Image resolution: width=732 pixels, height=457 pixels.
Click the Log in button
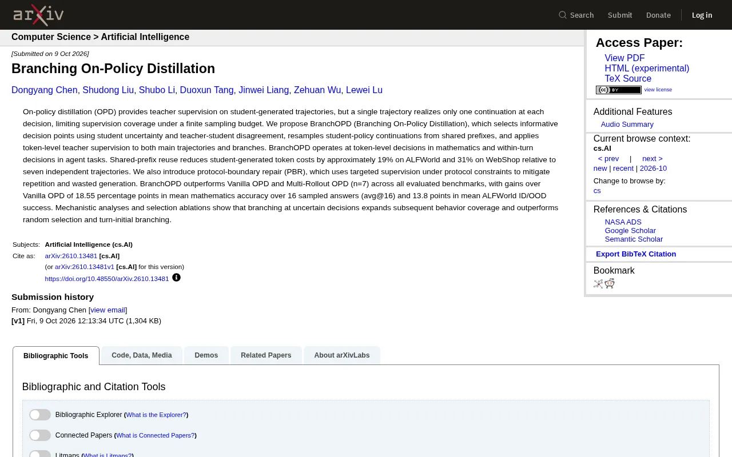702,15
